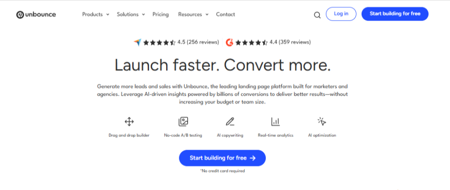
Task: Click the 'No-code A/B testing' label
Action: coord(183,135)
